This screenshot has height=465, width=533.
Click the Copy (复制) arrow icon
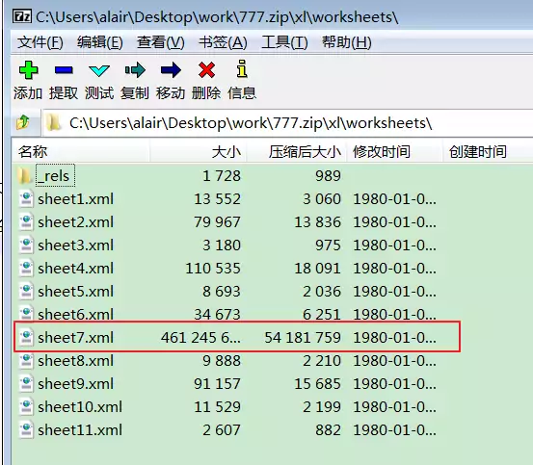click(x=135, y=70)
